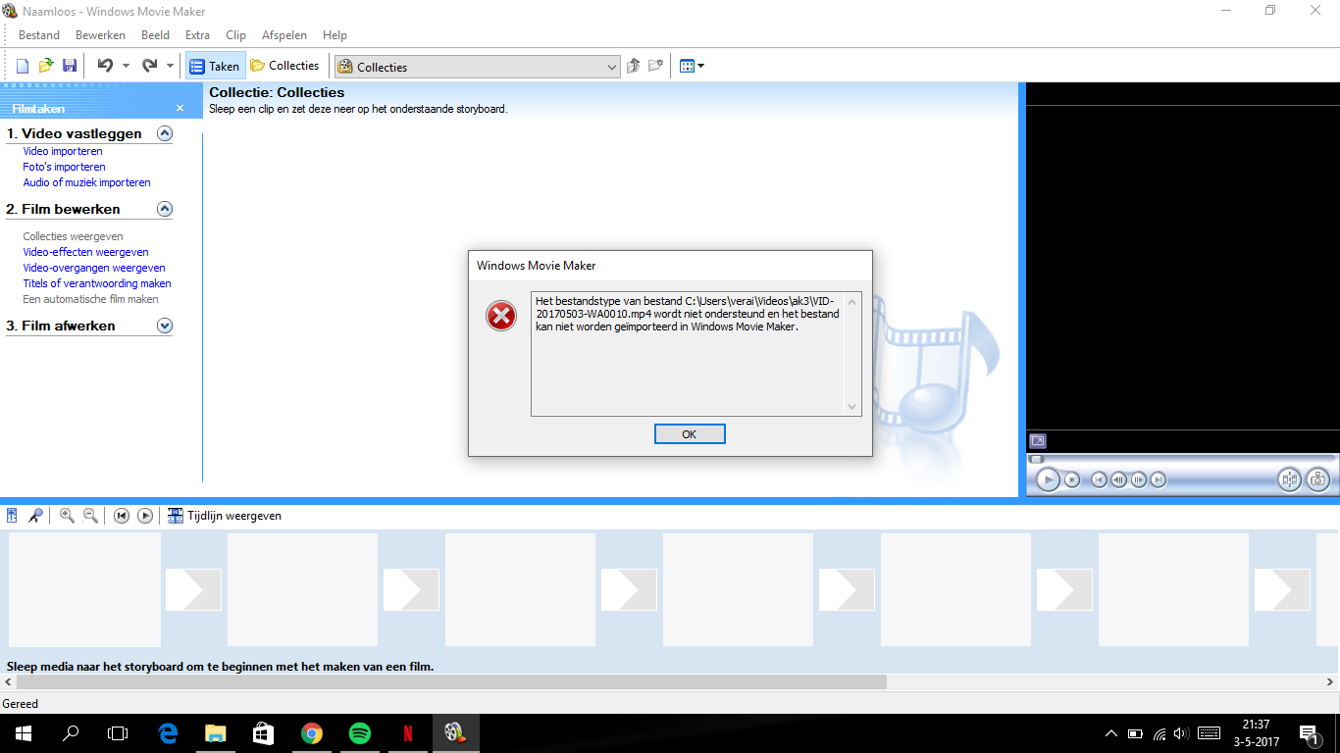This screenshot has width=1340, height=753.
Task: Open Windows Start menu
Action: click(24, 732)
